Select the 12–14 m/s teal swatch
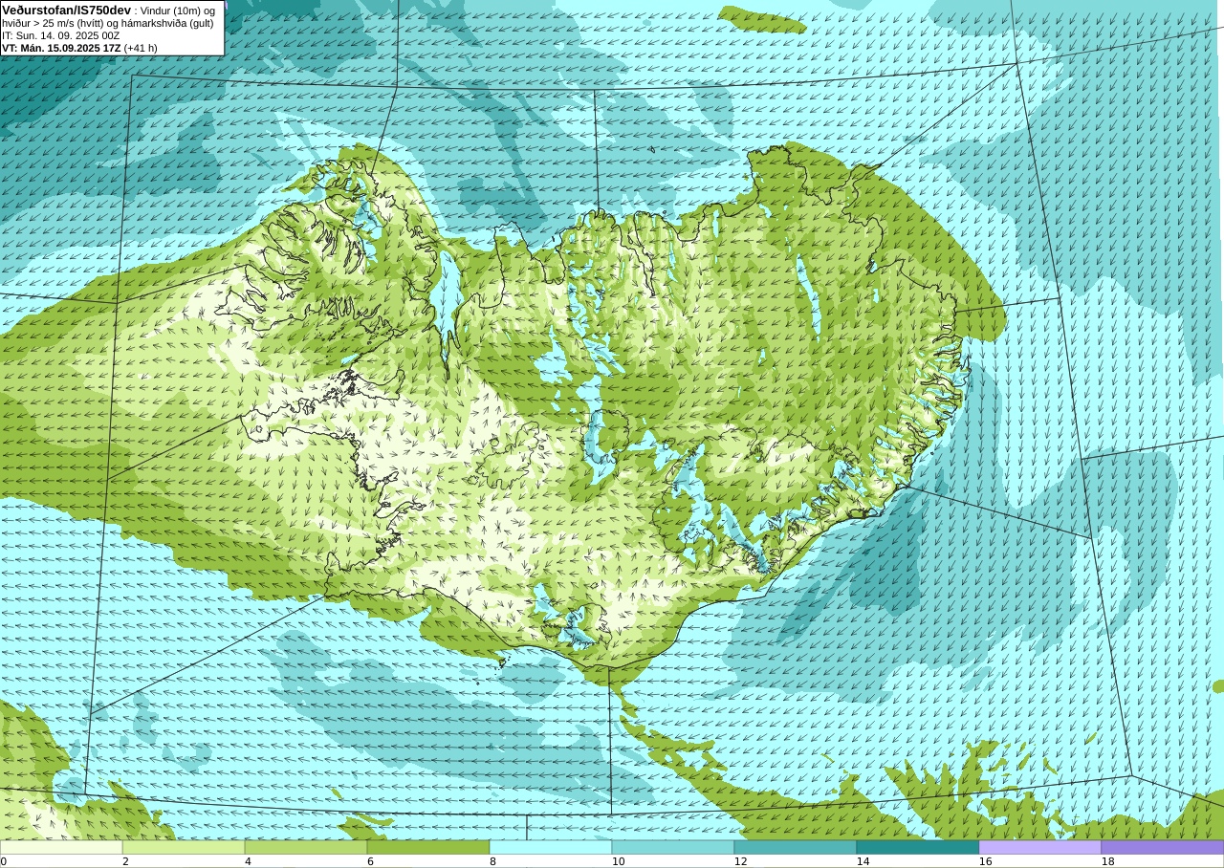 coord(796,847)
